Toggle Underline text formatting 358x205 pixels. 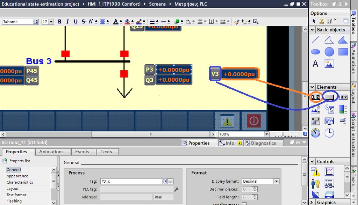[76, 22]
